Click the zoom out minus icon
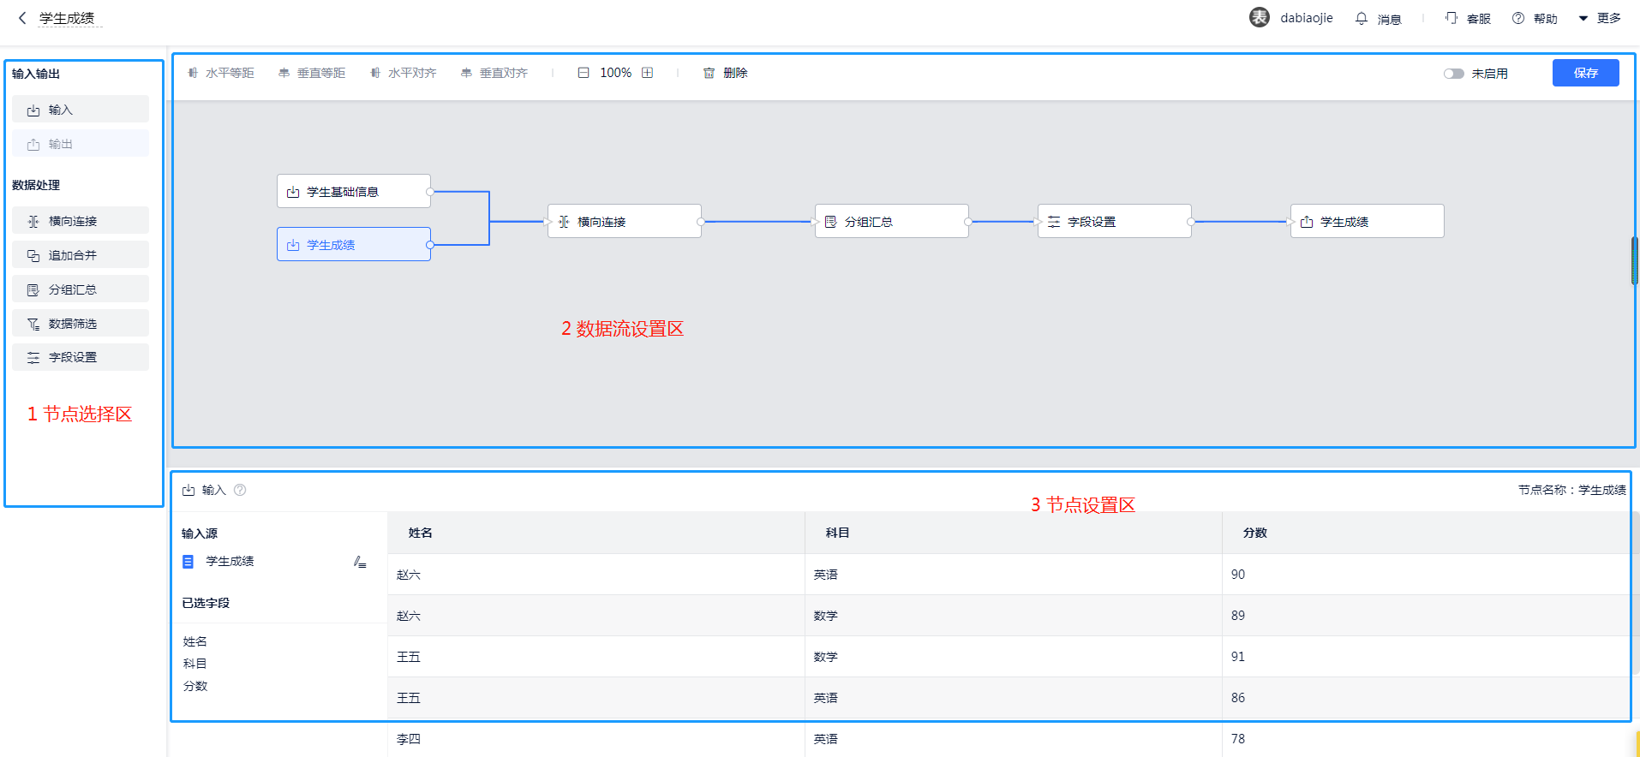 tap(584, 73)
